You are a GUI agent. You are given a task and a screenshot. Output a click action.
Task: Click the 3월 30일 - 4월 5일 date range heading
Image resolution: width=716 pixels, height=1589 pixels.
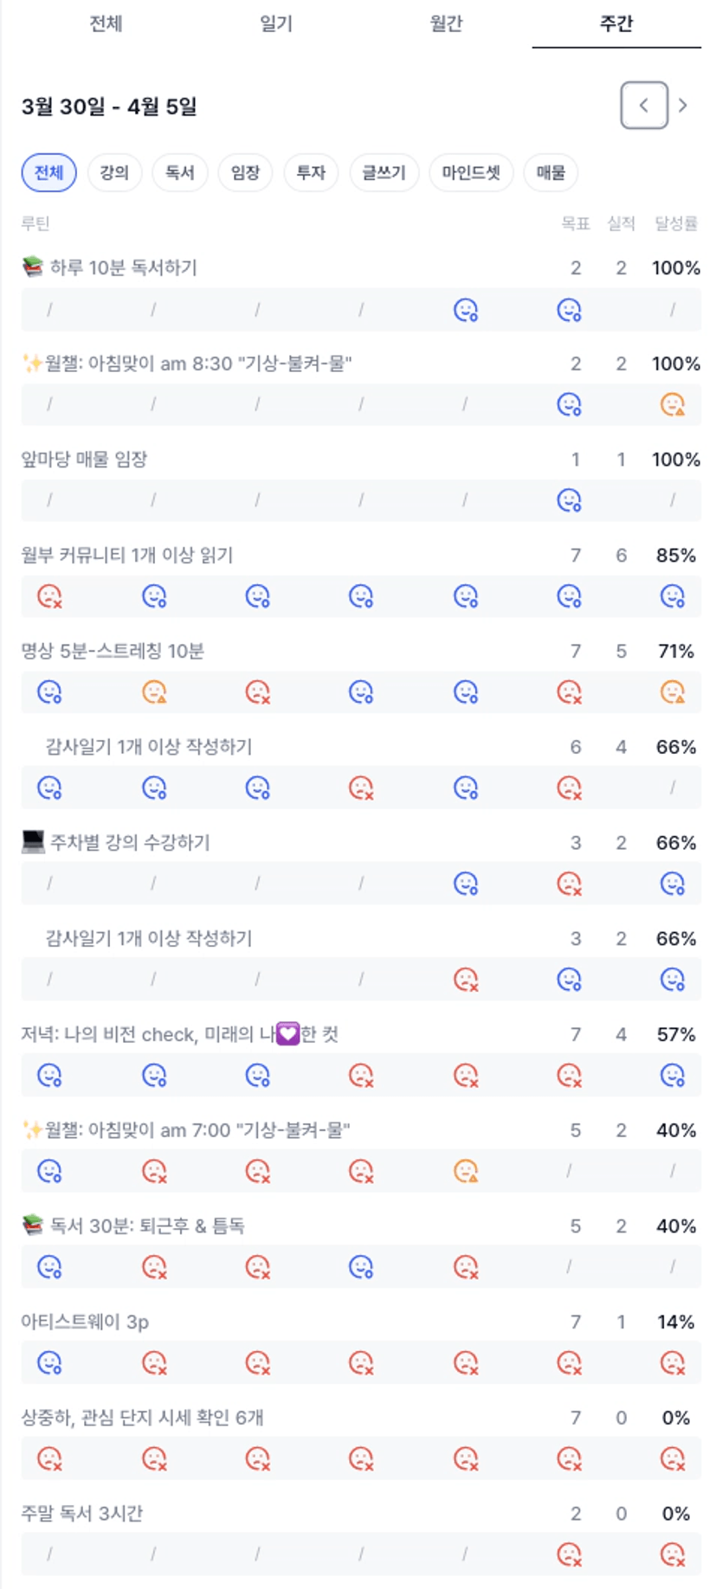pos(109,106)
